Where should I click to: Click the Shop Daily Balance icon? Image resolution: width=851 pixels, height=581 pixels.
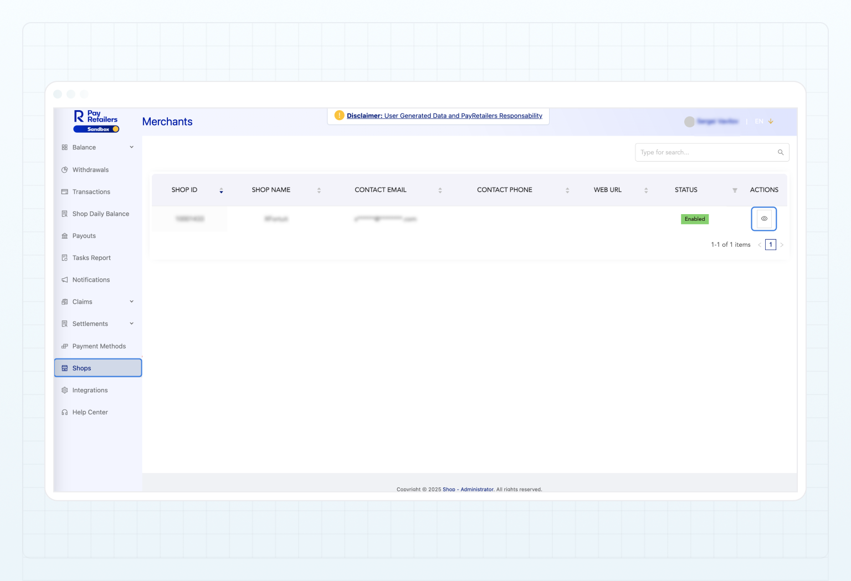tap(65, 214)
